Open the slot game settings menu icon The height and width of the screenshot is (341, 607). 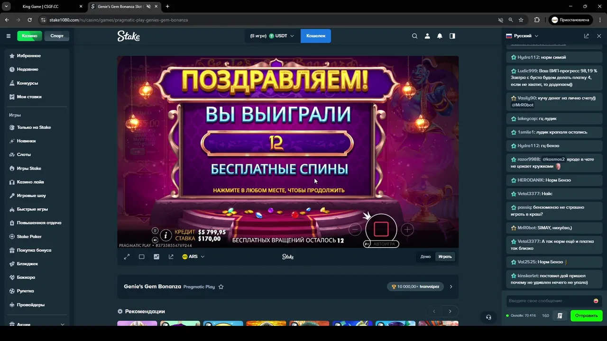pos(155,231)
